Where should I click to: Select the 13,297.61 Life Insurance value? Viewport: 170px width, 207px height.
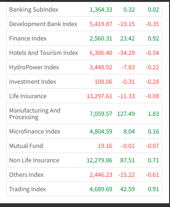tap(99, 96)
